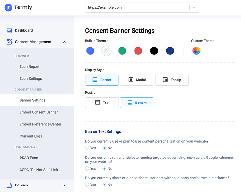Screen dimensions: 241x192
Task: Choose the Banner display style button
Action: [102, 80]
